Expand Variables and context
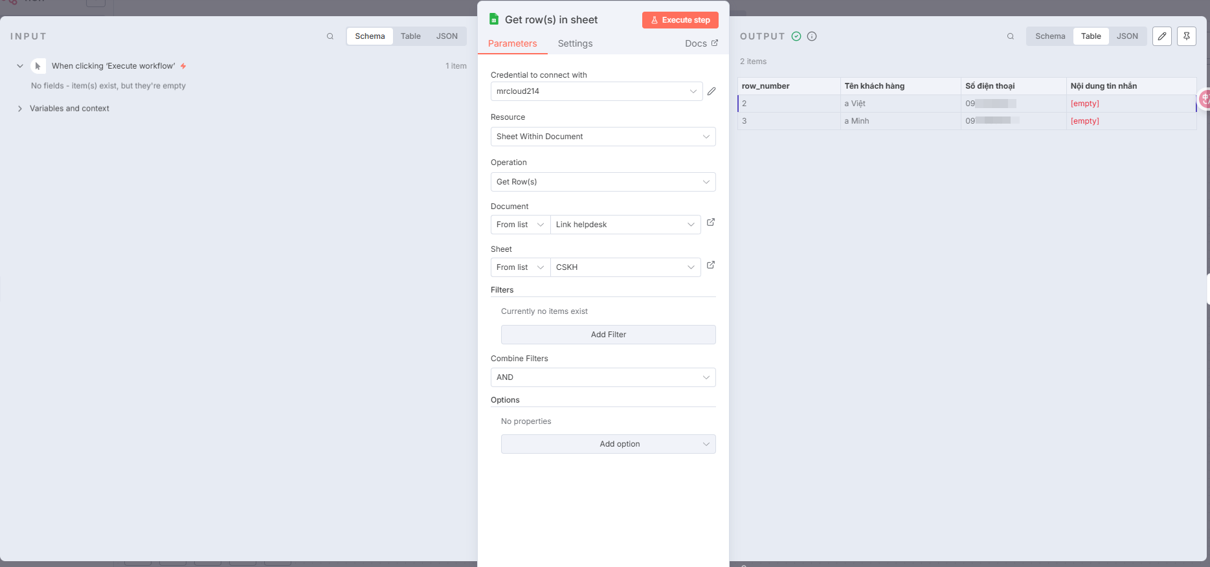1210x567 pixels. tap(20, 109)
